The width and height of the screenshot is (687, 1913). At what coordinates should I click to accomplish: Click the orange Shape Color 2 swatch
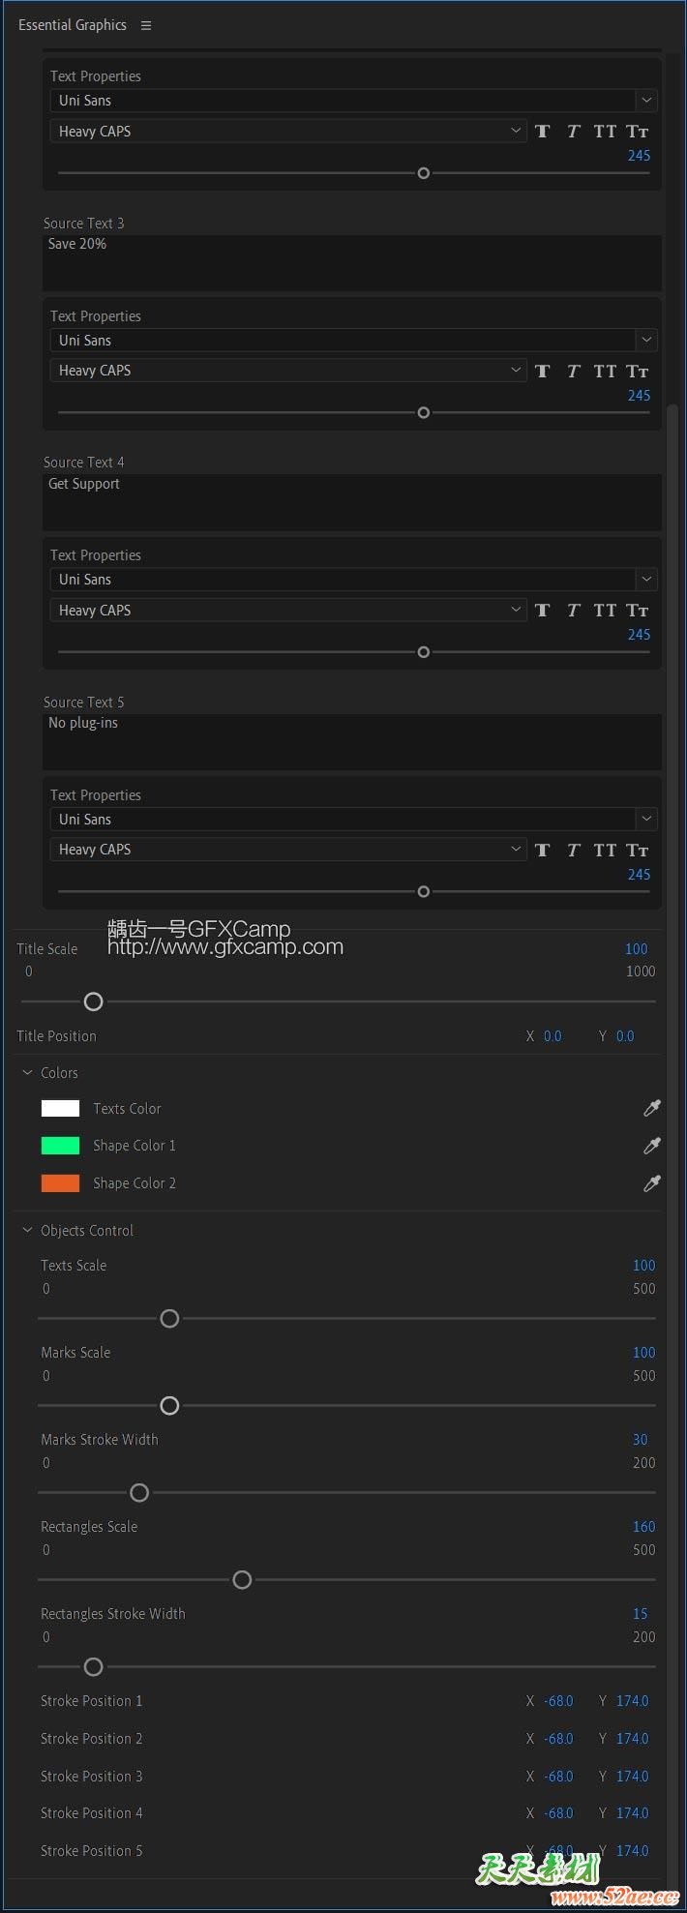[x=60, y=1182]
